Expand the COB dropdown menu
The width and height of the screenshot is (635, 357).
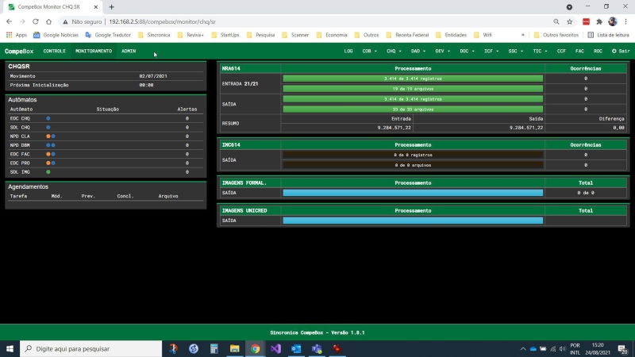click(x=369, y=51)
